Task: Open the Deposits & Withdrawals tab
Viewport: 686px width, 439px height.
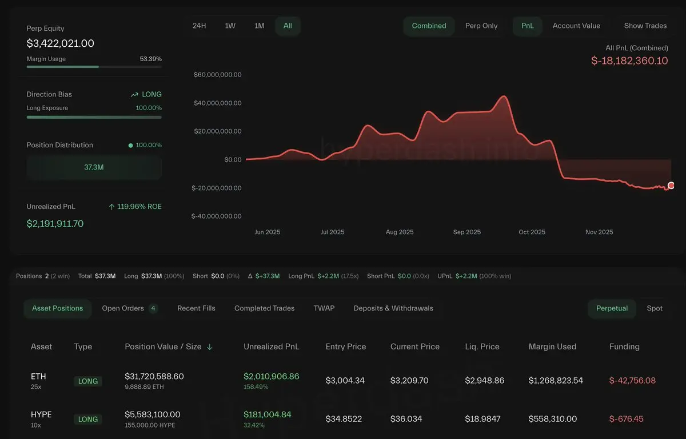Action: (x=393, y=308)
